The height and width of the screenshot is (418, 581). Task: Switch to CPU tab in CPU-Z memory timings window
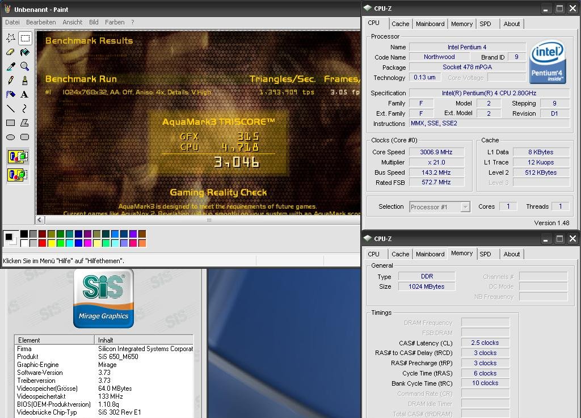pos(373,254)
